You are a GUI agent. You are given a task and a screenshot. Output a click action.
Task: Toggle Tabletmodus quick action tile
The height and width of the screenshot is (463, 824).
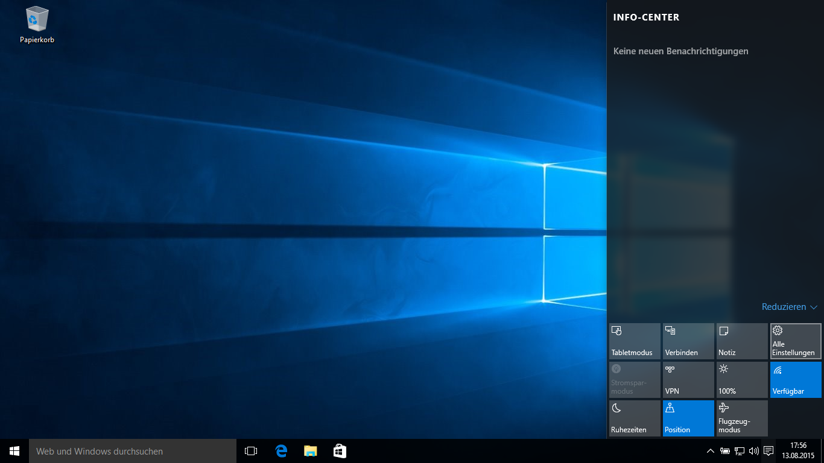point(635,341)
